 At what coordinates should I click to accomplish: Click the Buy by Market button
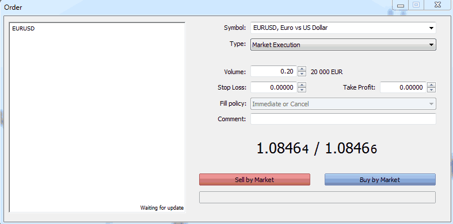[380, 180]
